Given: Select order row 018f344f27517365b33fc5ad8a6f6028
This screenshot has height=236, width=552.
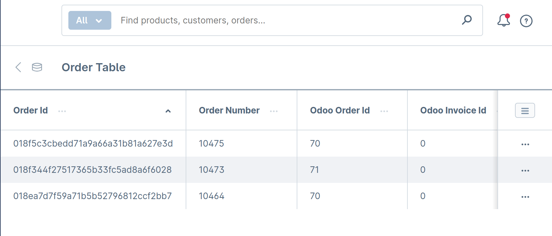Looking at the screenshot, I should pos(92,170).
